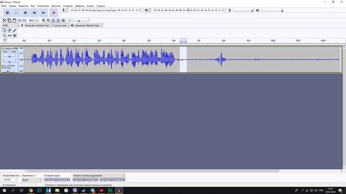Open the Project Rate 44100 dropdown
Image resolution: width=346 pixels, height=194 pixels.
tap(10, 179)
